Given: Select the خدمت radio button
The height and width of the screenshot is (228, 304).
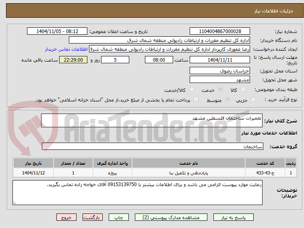Looking at the screenshot, I should click(220, 89).
